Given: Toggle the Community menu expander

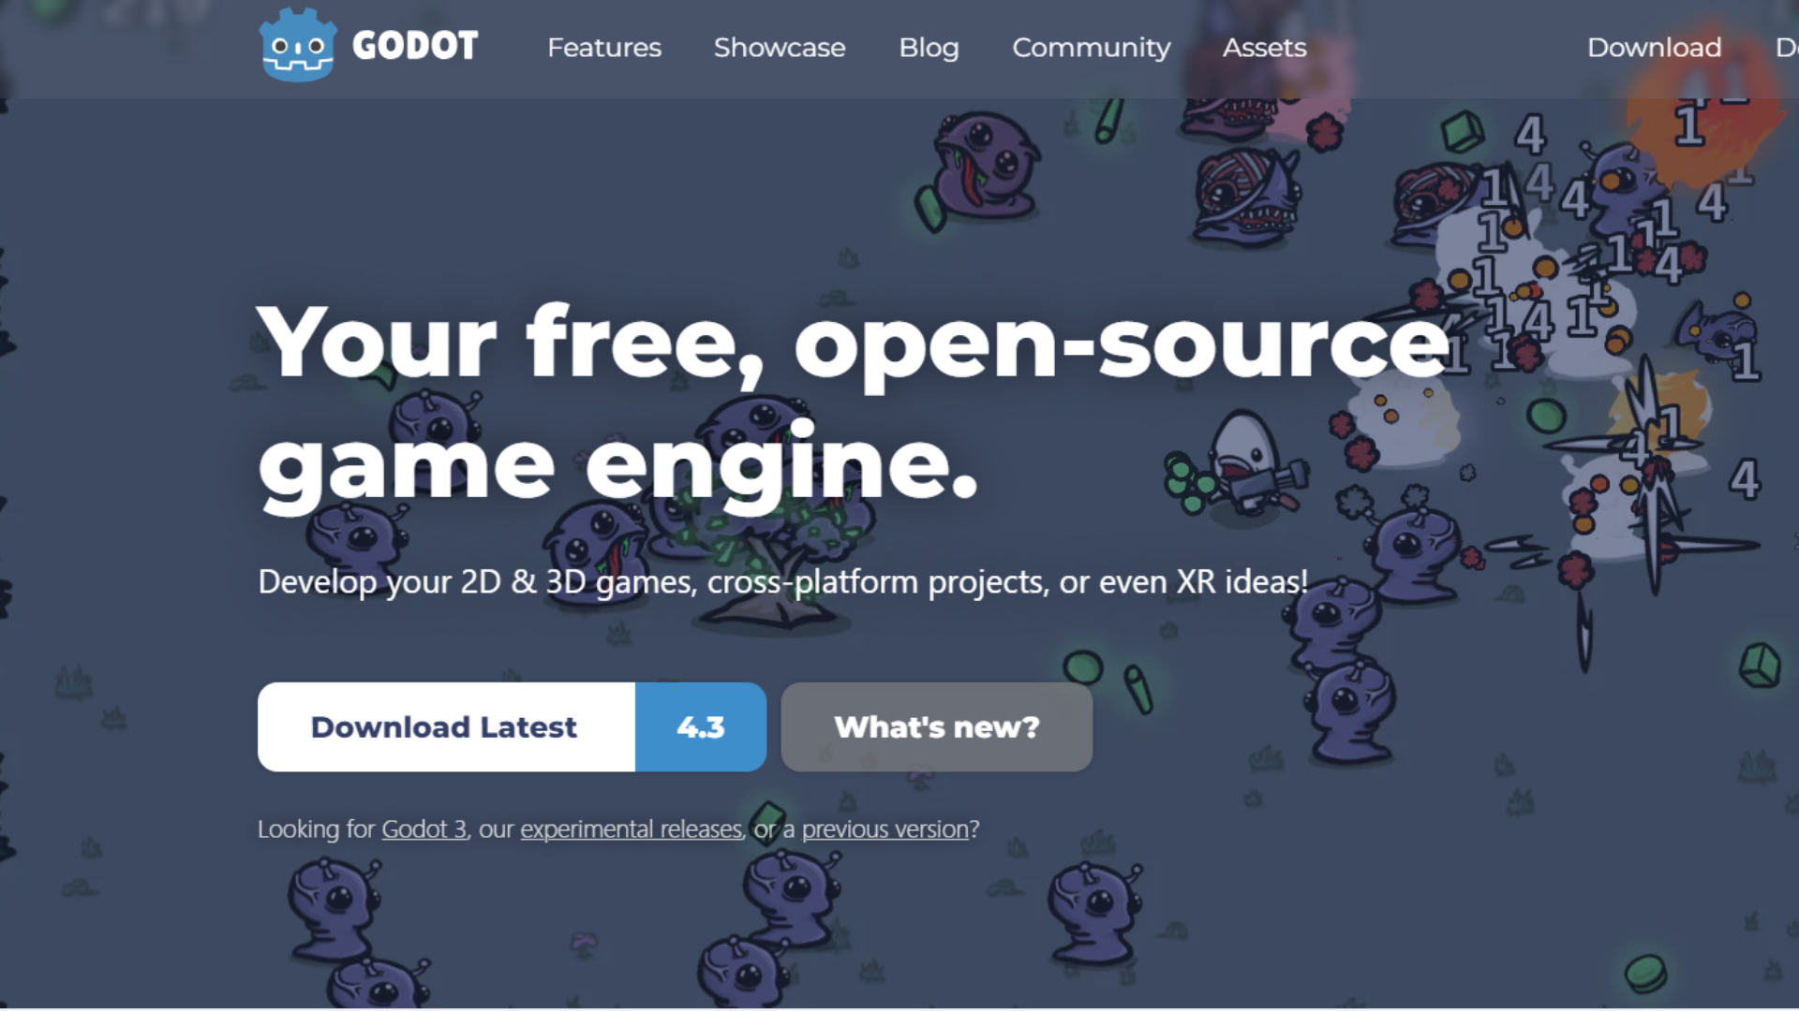Looking at the screenshot, I should [x=1091, y=47].
